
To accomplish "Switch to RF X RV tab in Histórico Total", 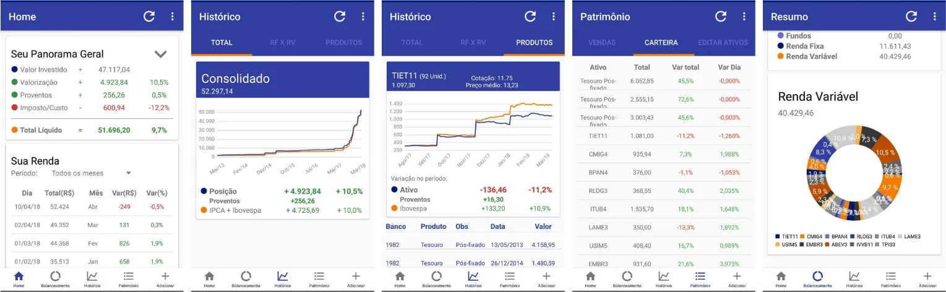I will click(283, 43).
